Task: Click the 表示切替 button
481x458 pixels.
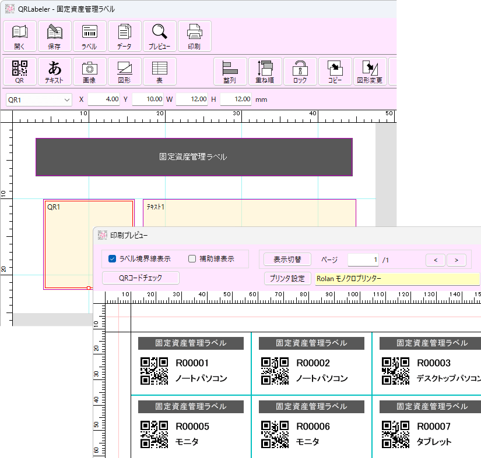Action: click(x=287, y=259)
